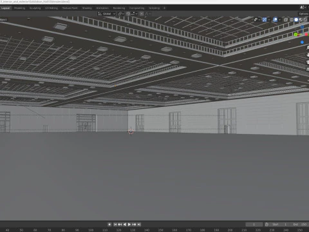Open the transform pivot point dropdown
Screen dimensions: 309x232
121,14
